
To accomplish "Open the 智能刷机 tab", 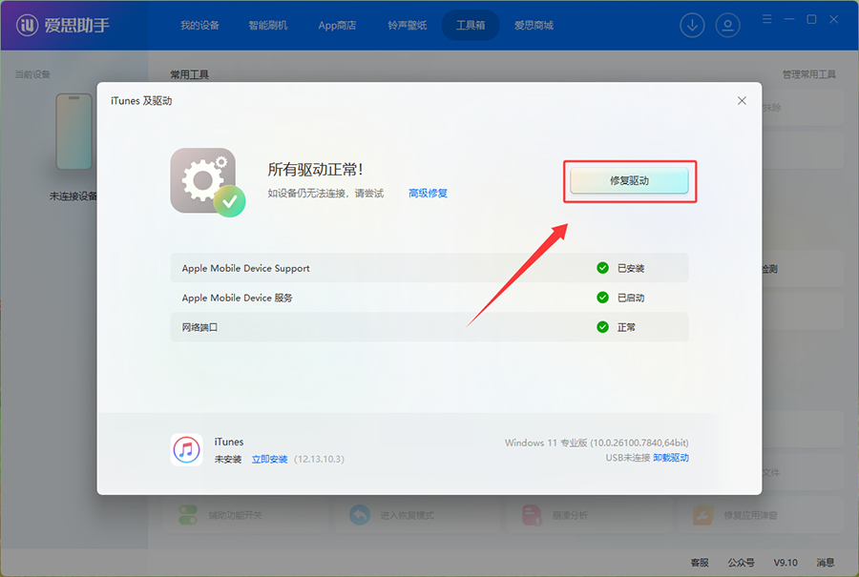I will tap(268, 26).
